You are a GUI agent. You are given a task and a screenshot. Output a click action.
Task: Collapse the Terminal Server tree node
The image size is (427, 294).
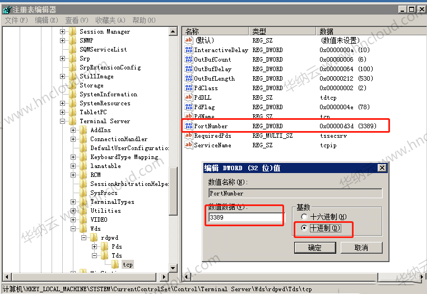[x=62, y=121]
